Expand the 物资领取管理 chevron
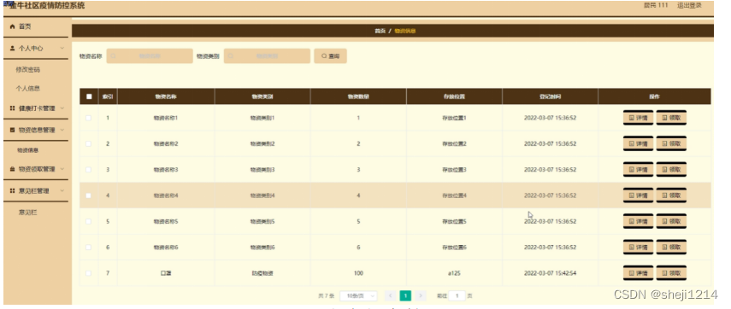This screenshot has width=731, height=309. coord(62,169)
